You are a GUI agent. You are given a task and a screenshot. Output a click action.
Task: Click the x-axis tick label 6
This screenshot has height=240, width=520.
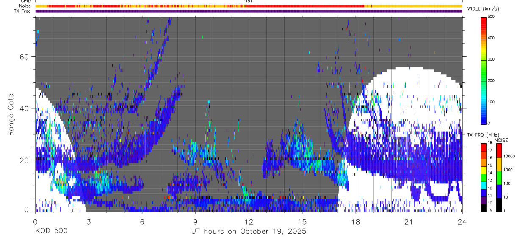coord(142,222)
